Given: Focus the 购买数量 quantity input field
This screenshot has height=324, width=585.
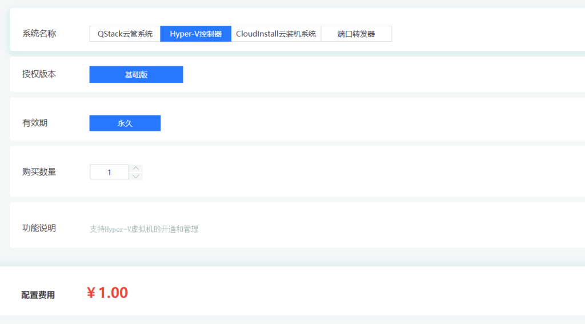Looking at the screenshot, I should [109, 172].
